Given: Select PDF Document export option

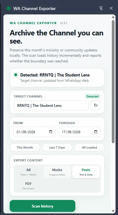Looking at the screenshot, I should (x=28, y=186).
